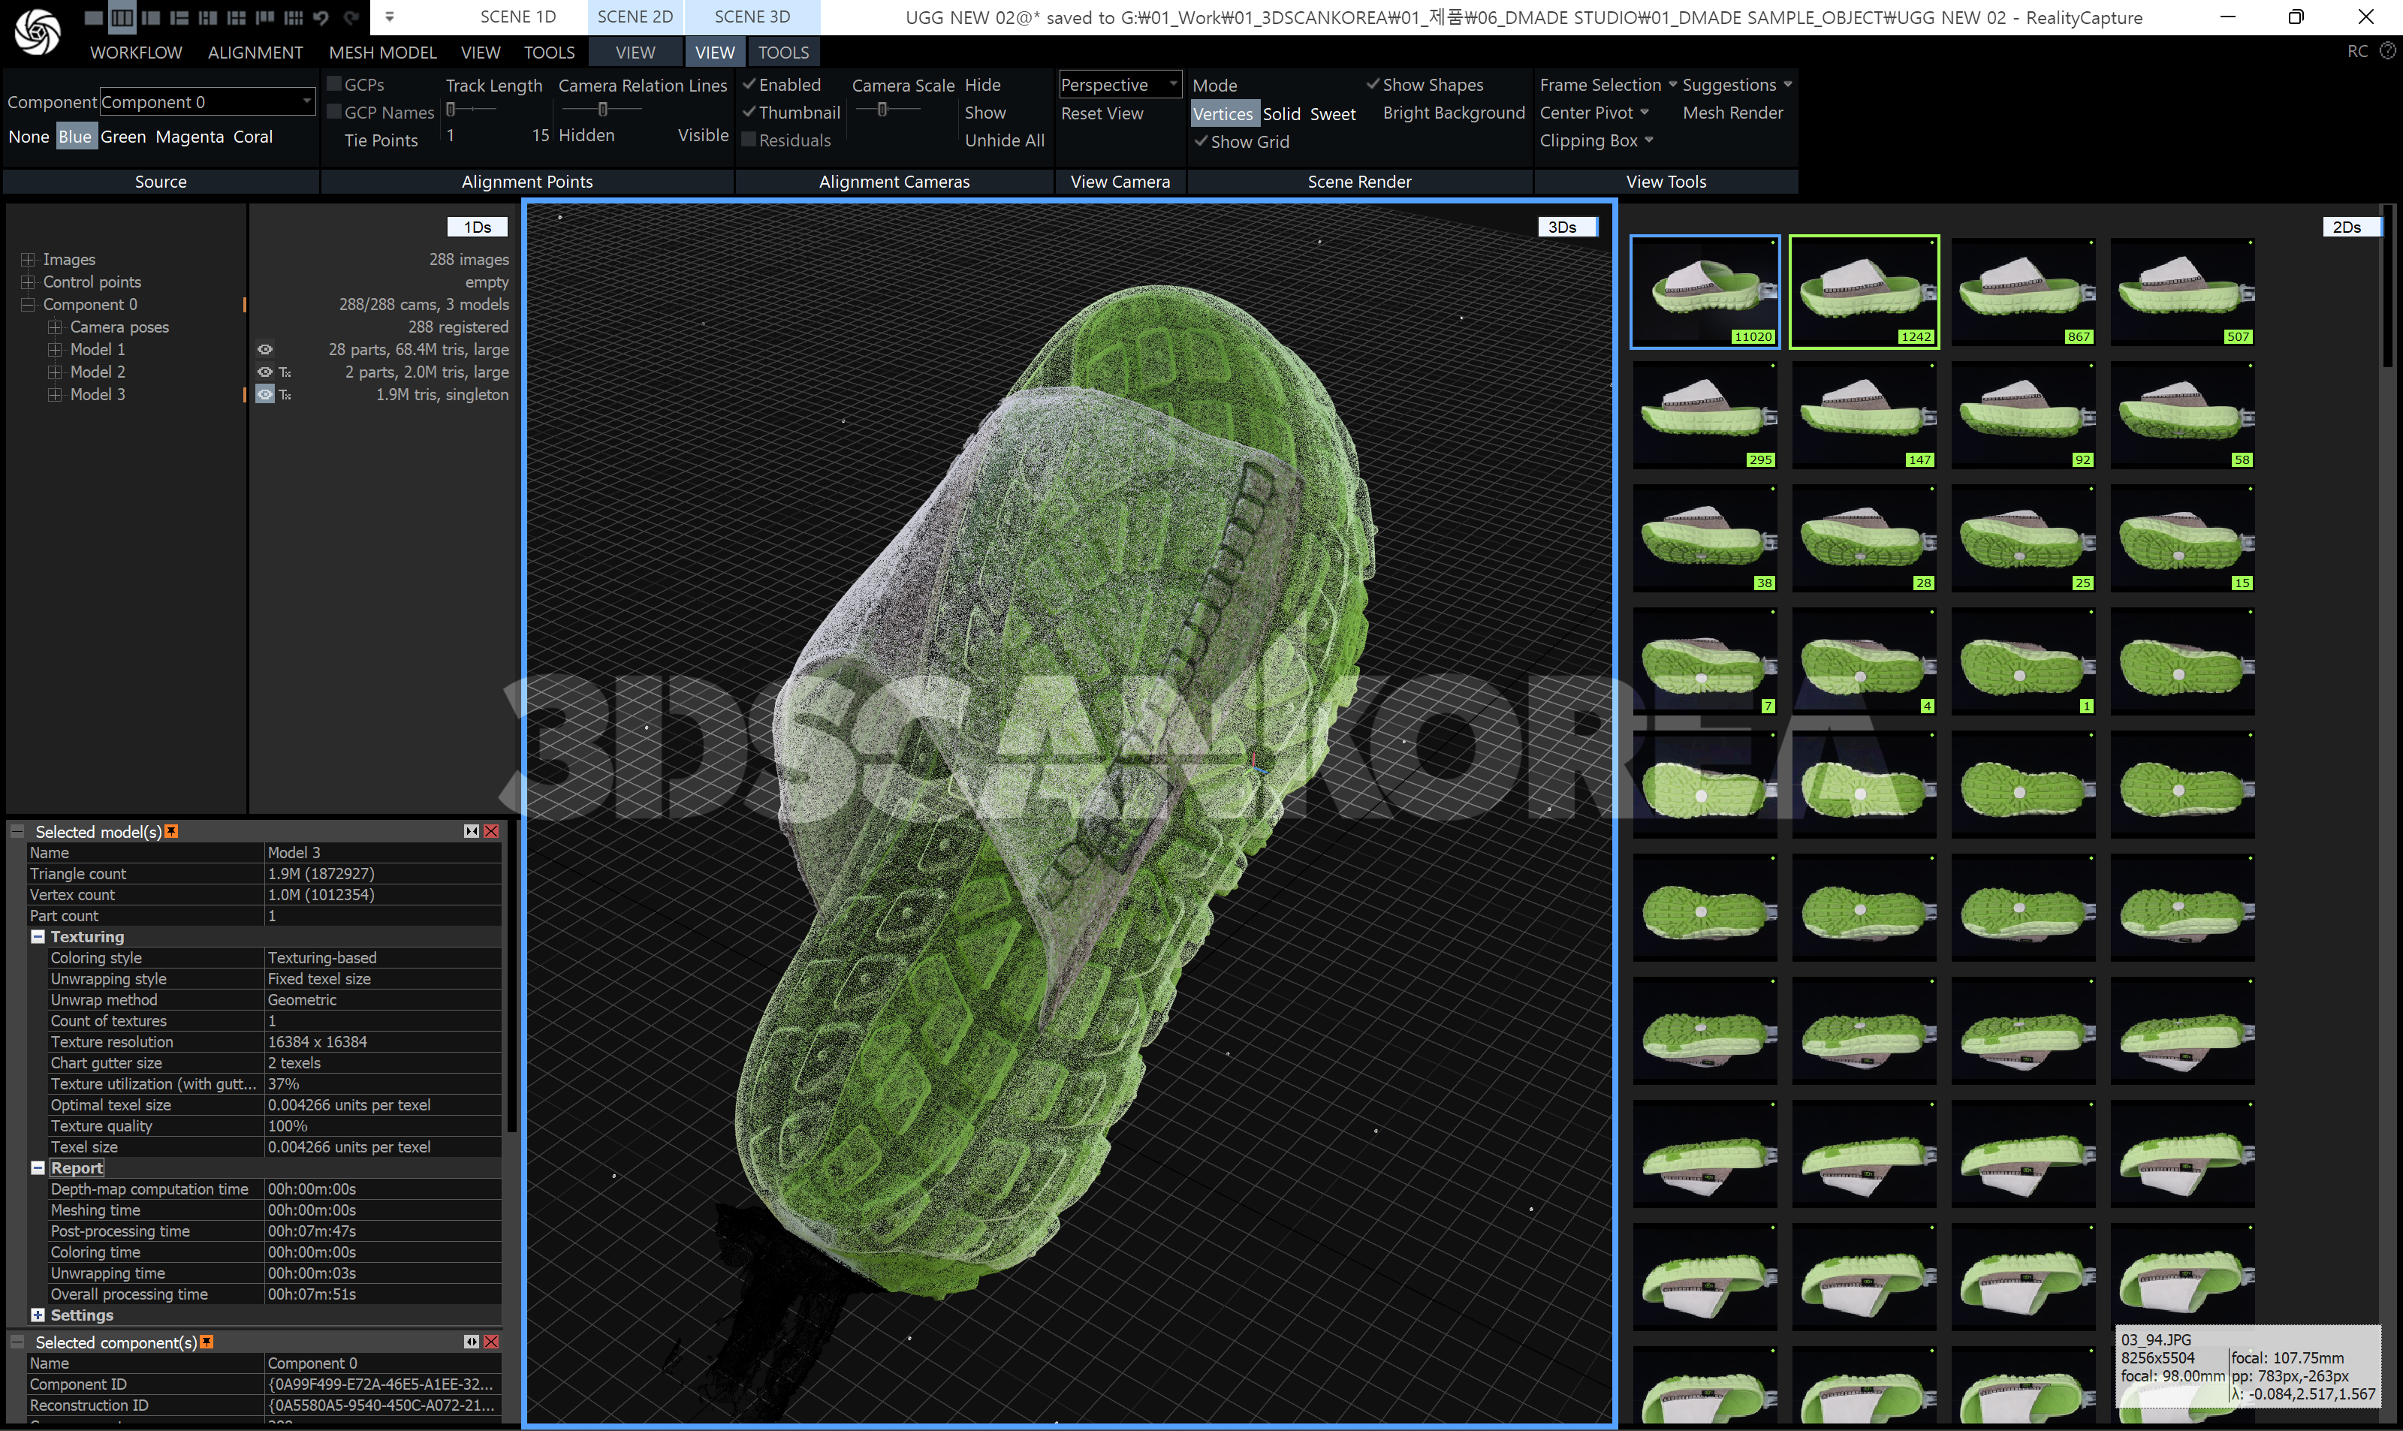2403x1431 pixels.
Task: Toggle the Bright Background button
Action: point(1453,113)
